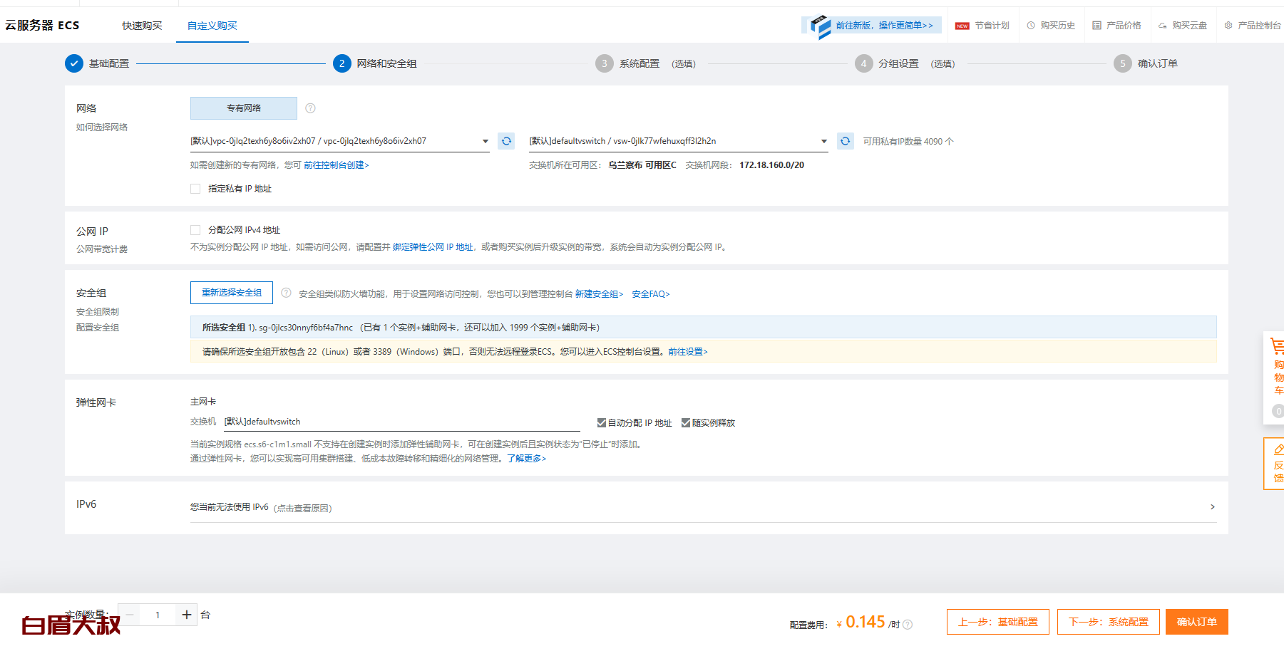The width and height of the screenshot is (1284, 656).
Task: Open 前往控制台创建 link
Action: pyautogui.click(x=337, y=165)
